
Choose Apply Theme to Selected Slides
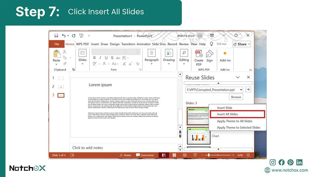[238, 128]
